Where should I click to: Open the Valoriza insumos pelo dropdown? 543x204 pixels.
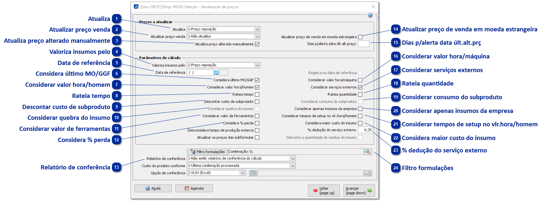pyautogui.click(x=257, y=65)
